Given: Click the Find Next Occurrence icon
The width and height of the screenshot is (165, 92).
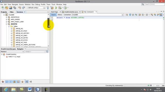Looking at the screenshot, I should (158, 15).
